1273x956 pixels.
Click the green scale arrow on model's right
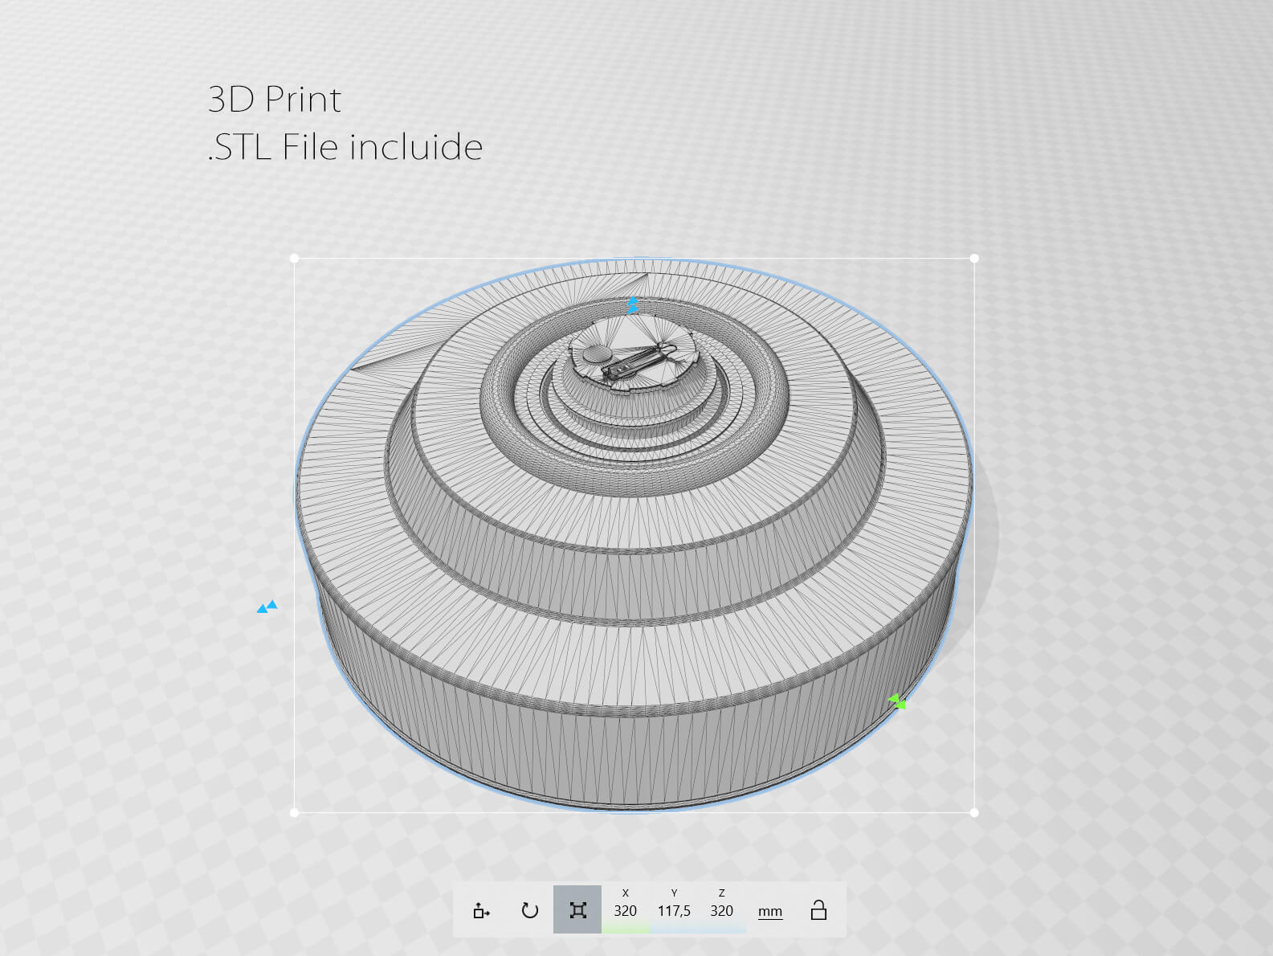pyautogui.click(x=898, y=702)
